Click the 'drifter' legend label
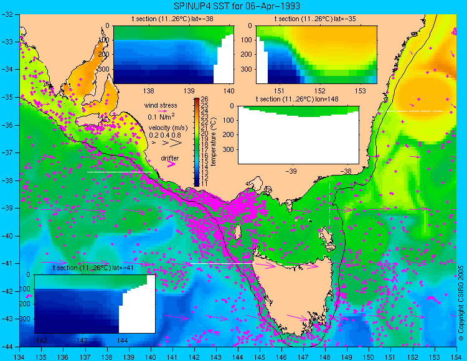This screenshot has height=361, width=467. (170, 158)
